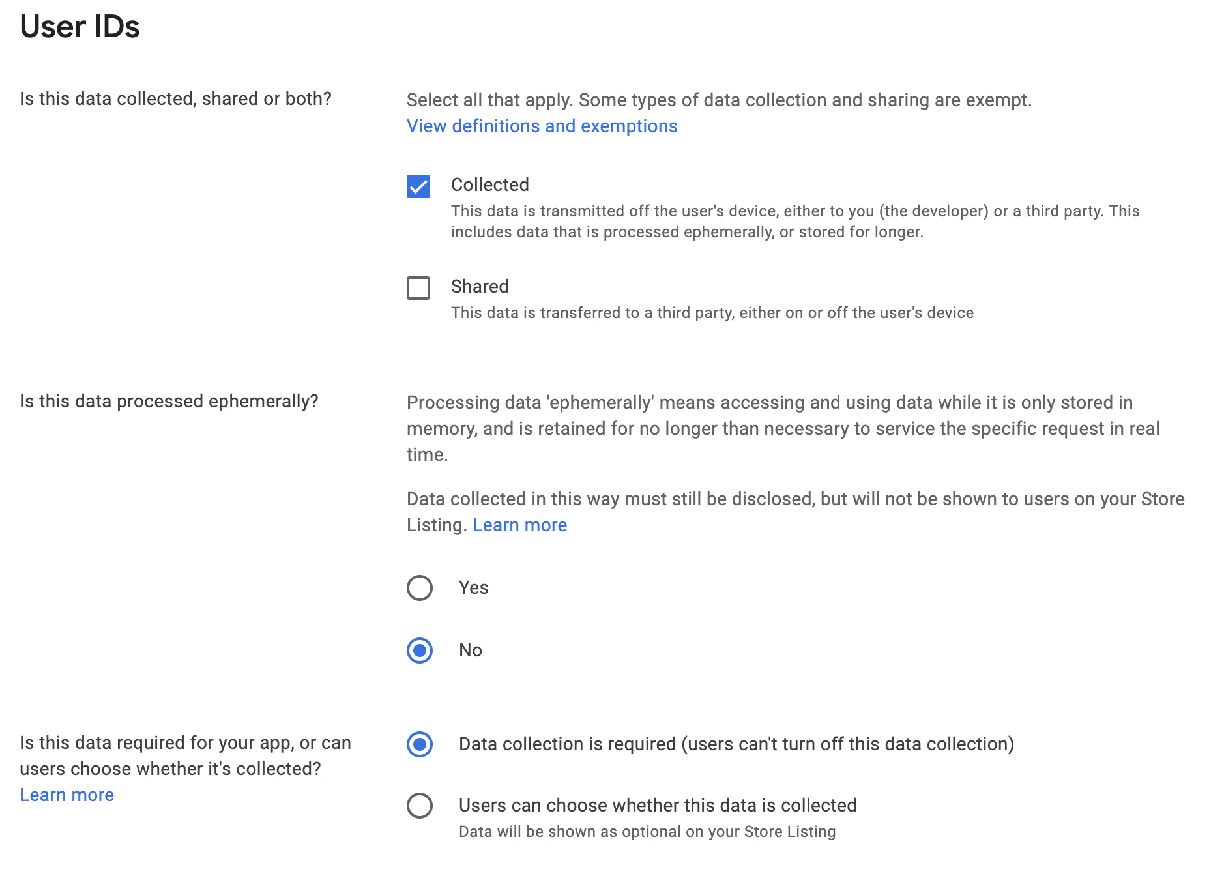Enable the Shared checkbox
The image size is (1224, 893).
[418, 288]
